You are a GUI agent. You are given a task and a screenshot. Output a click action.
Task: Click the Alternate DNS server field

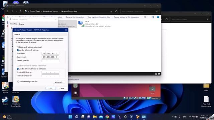pyautogui.click(x=50, y=76)
